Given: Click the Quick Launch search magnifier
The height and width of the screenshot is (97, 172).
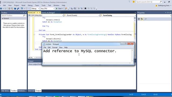Looking at the screenshot, I should point(161,2).
